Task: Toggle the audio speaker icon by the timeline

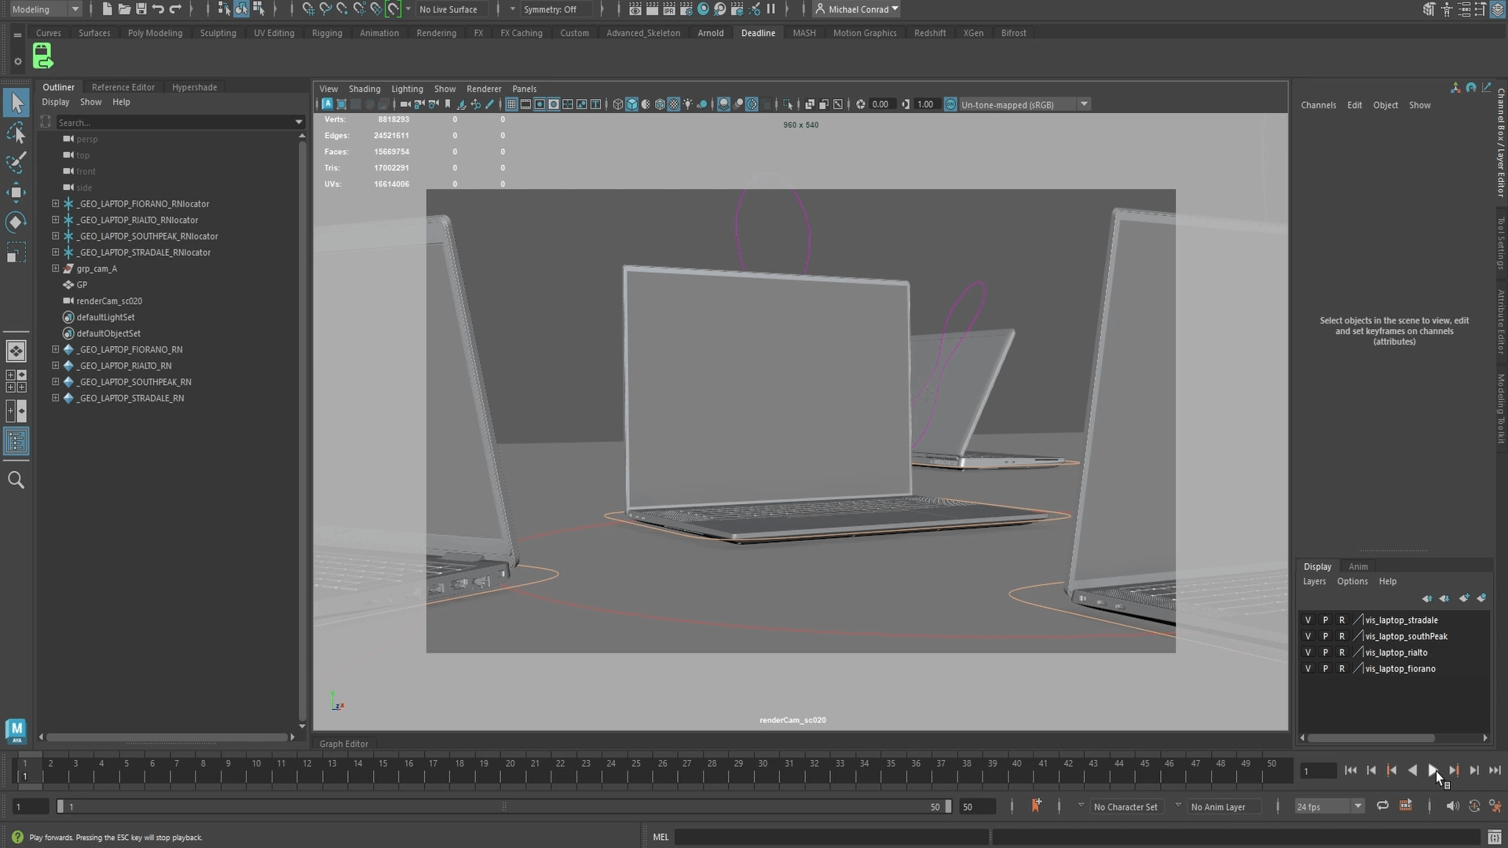Action: click(1451, 806)
